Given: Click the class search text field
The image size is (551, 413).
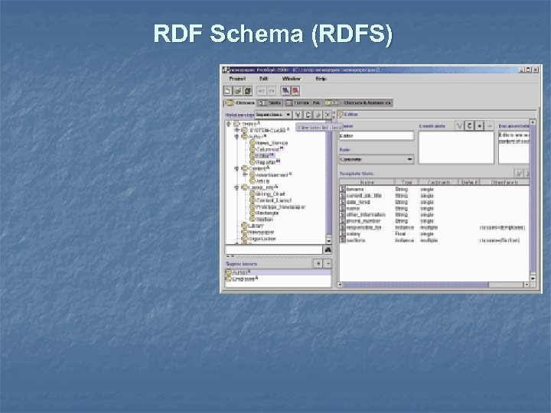Looking at the screenshot, I should point(274,249).
